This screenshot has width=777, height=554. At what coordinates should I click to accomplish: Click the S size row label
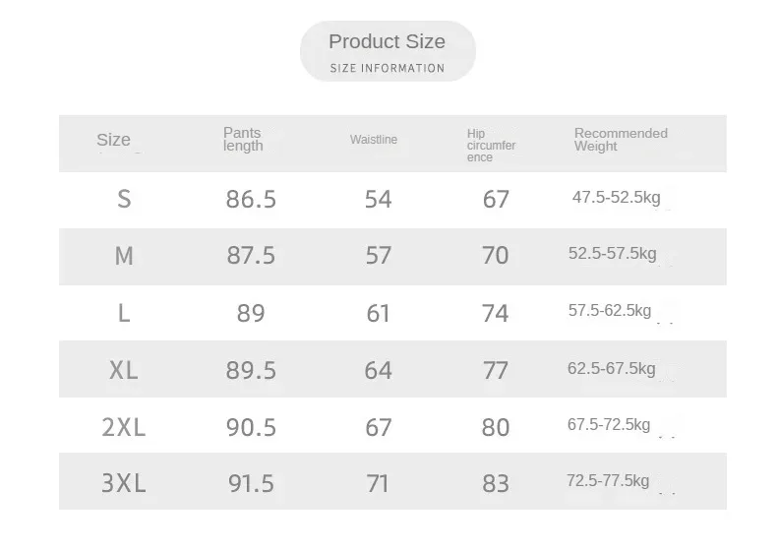point(124,200)
